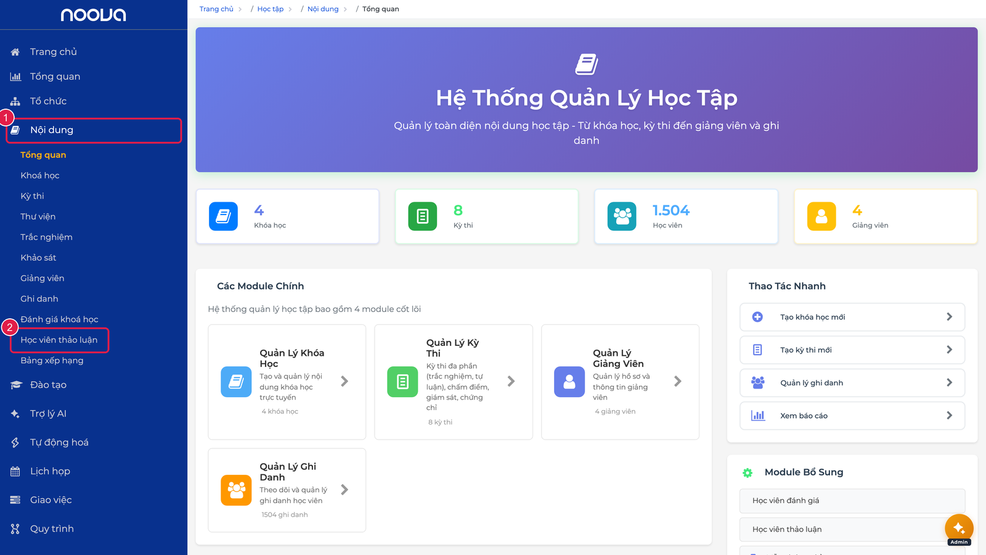Click the book icon beside Nội dung

tap(15, 130)
